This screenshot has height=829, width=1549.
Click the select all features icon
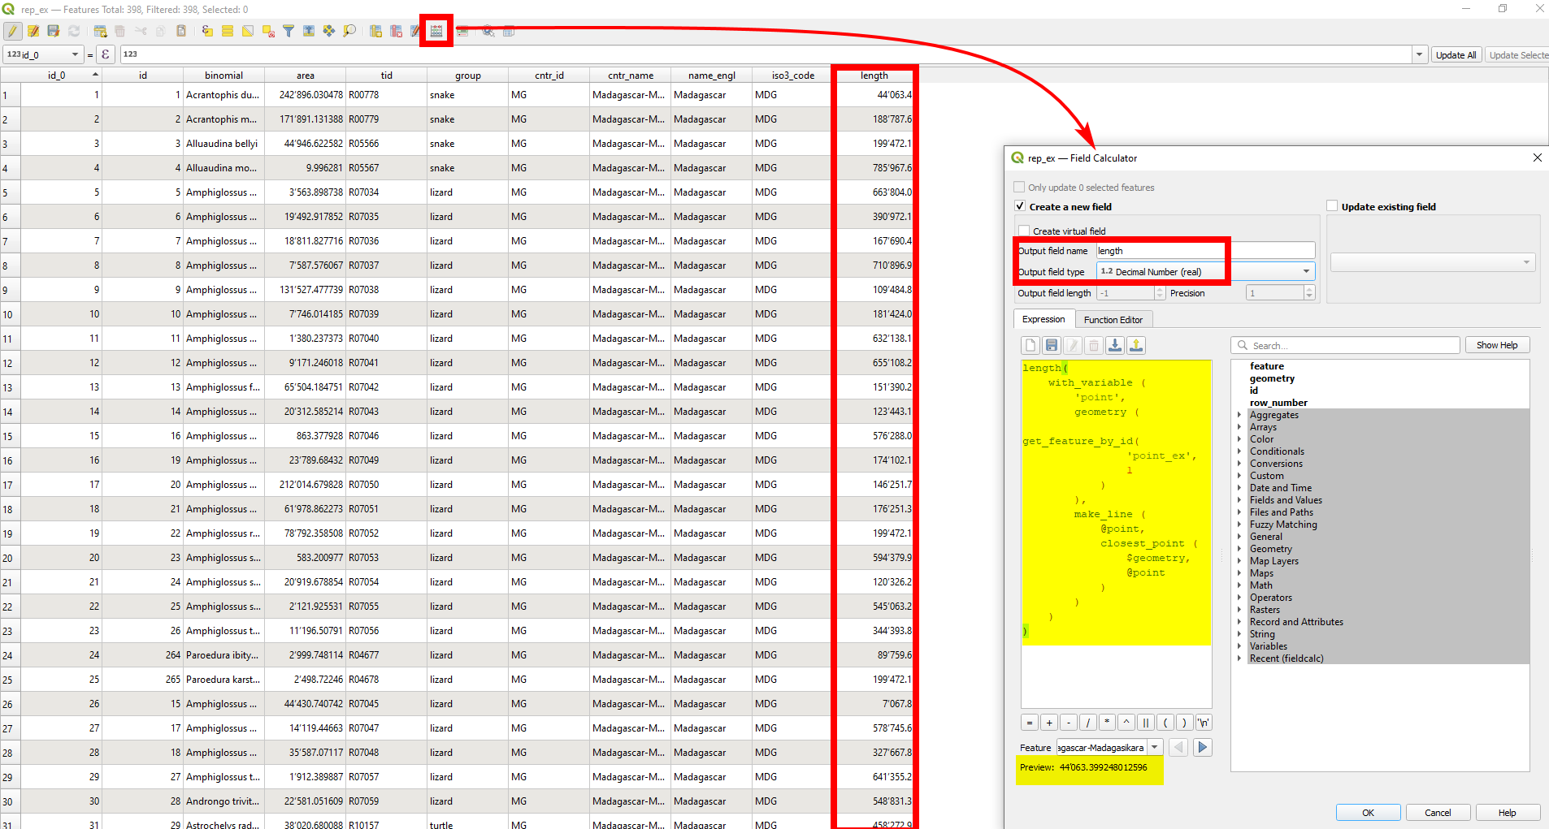228,32
